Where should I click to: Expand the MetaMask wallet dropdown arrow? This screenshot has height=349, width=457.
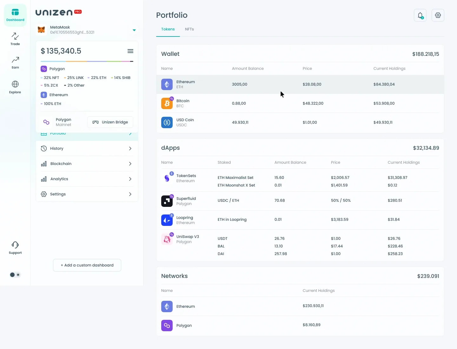pos(134,30)
